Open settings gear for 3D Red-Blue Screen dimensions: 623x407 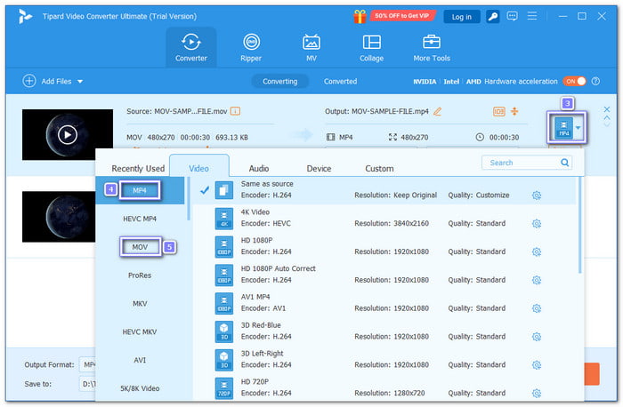click(537, 337)
